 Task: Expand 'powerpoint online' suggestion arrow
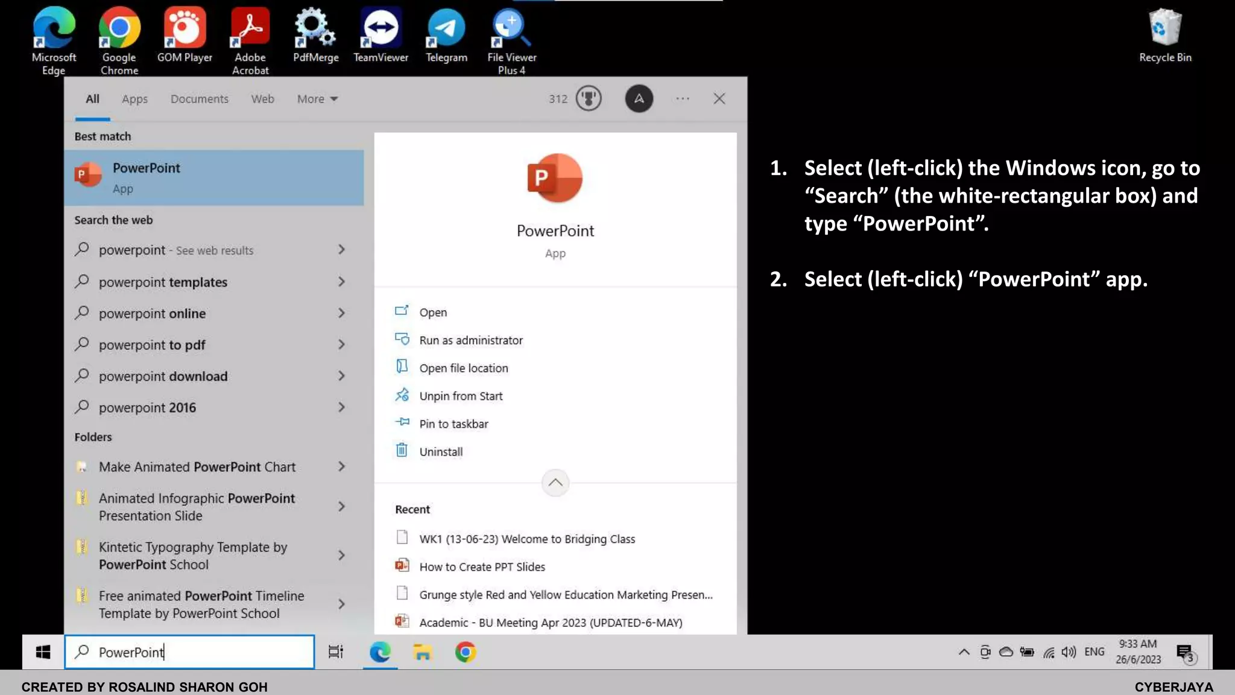(342, 313)
